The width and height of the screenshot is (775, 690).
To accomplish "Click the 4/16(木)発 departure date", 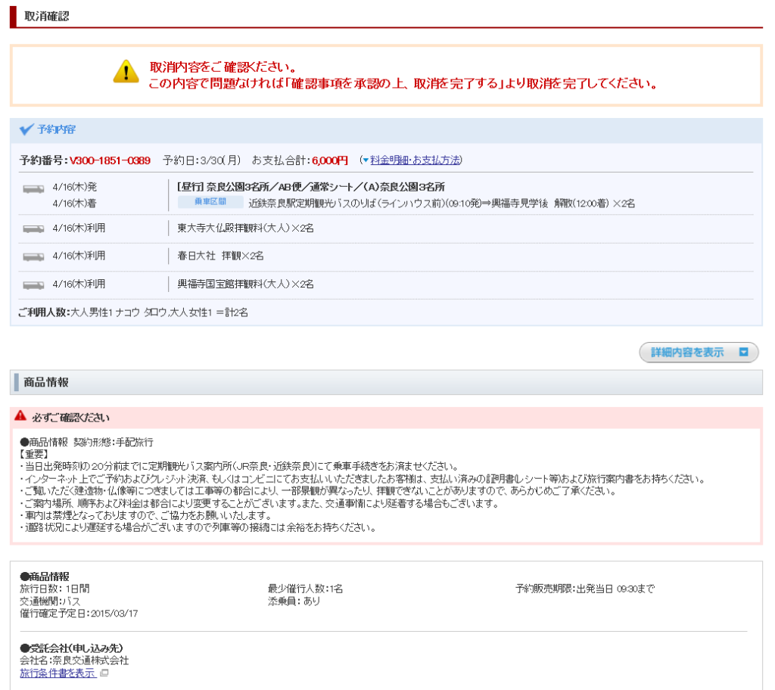I will tap(75, 187).
